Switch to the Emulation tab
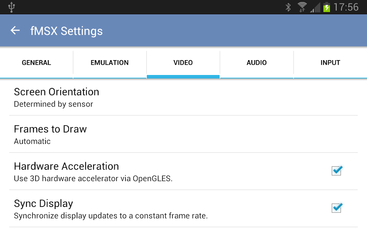367x229 pixels. (x=110, y=63)
